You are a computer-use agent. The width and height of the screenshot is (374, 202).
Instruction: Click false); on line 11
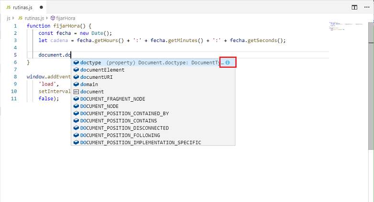(49, 98)
